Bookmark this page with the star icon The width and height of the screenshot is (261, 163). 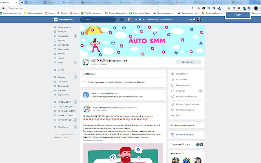click(x=192, y=8)
